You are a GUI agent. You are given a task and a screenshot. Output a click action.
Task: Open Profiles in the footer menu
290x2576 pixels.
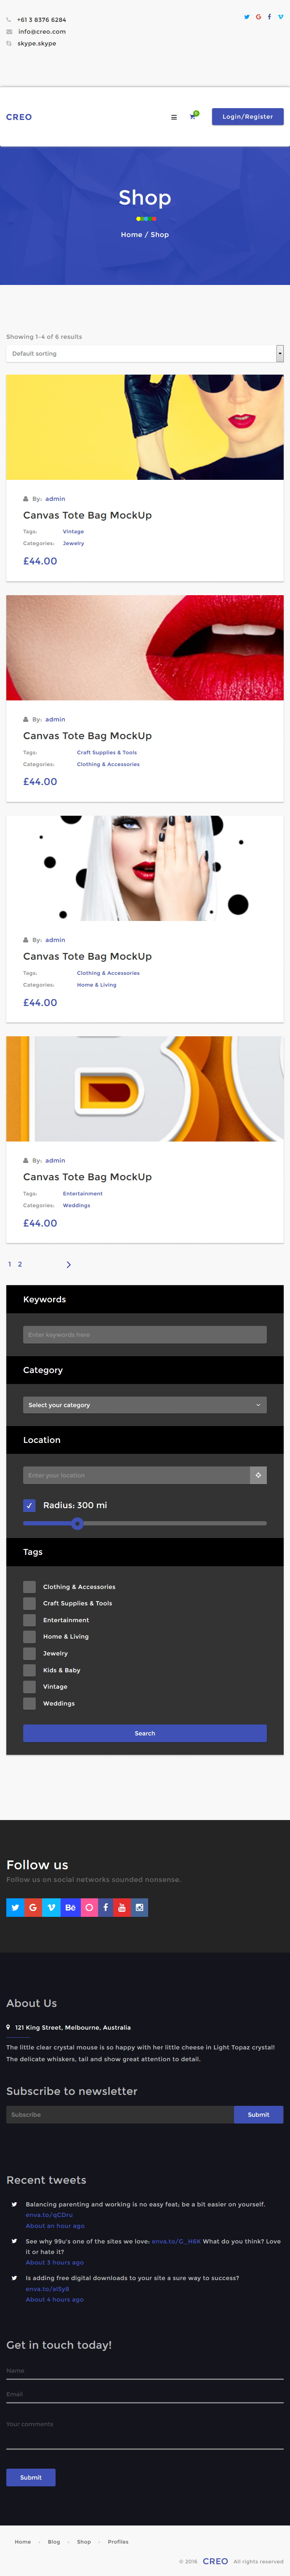click(x=118, y=2541)
